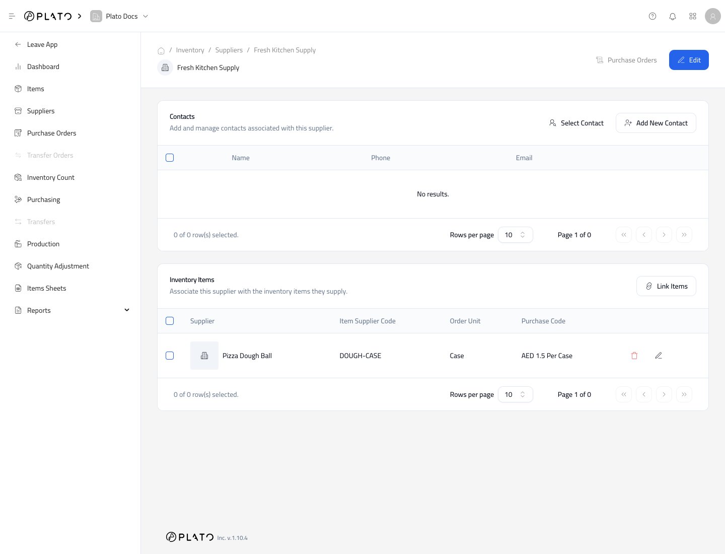Click Transfers in sidebar
Image resolution: width=725 pixels, height=554 pixels.
point(70,222)
